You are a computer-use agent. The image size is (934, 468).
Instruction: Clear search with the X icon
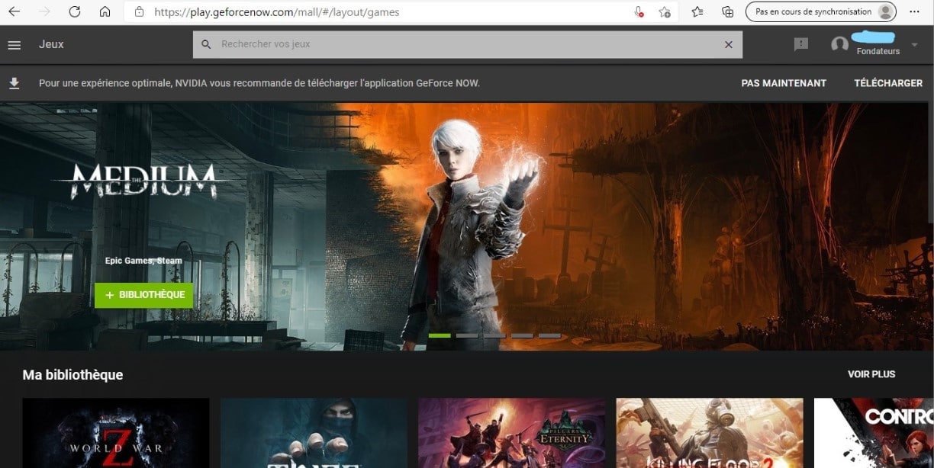coord(728,45)
